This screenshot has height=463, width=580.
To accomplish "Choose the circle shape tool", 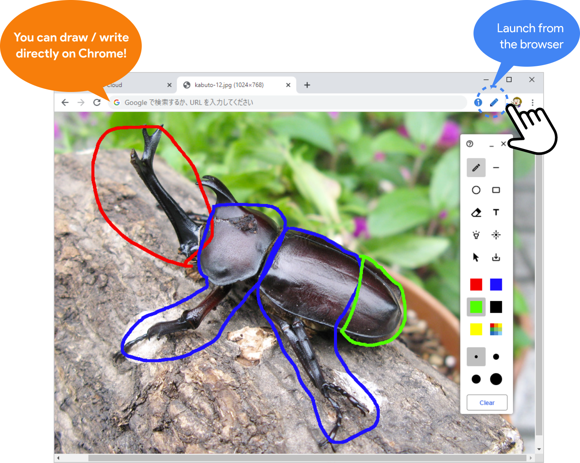I will pyautogui.click(x=476, y=190).
